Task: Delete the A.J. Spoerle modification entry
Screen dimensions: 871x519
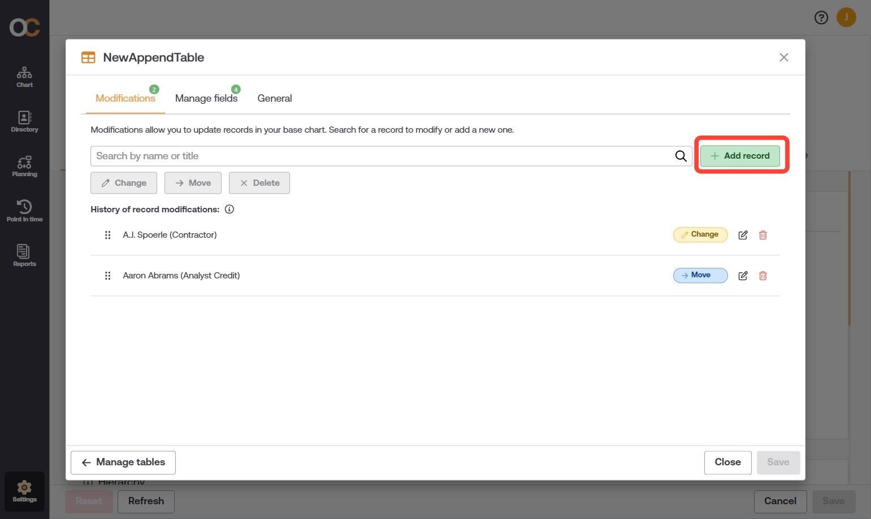Action: [762, 235]
